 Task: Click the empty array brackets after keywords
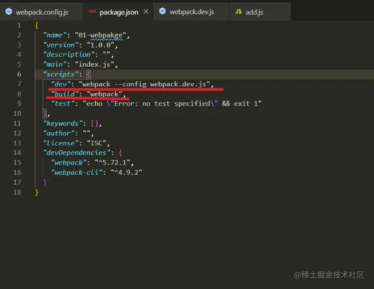[x=95, y=123]
